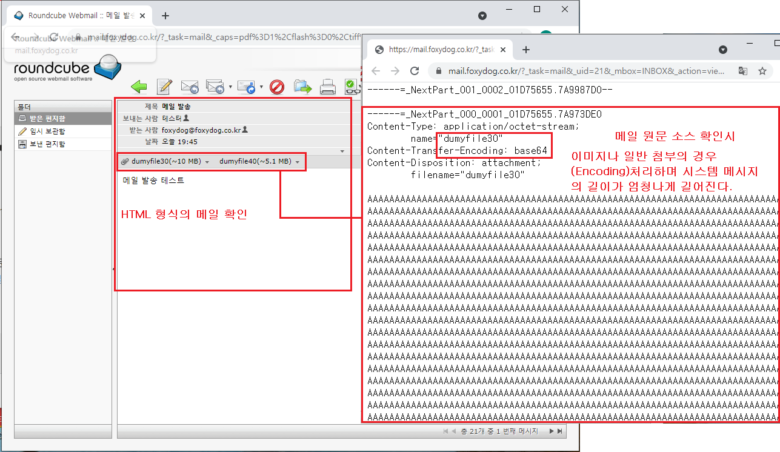Open a new tab in the Roundcube window

tap(165, 16)
